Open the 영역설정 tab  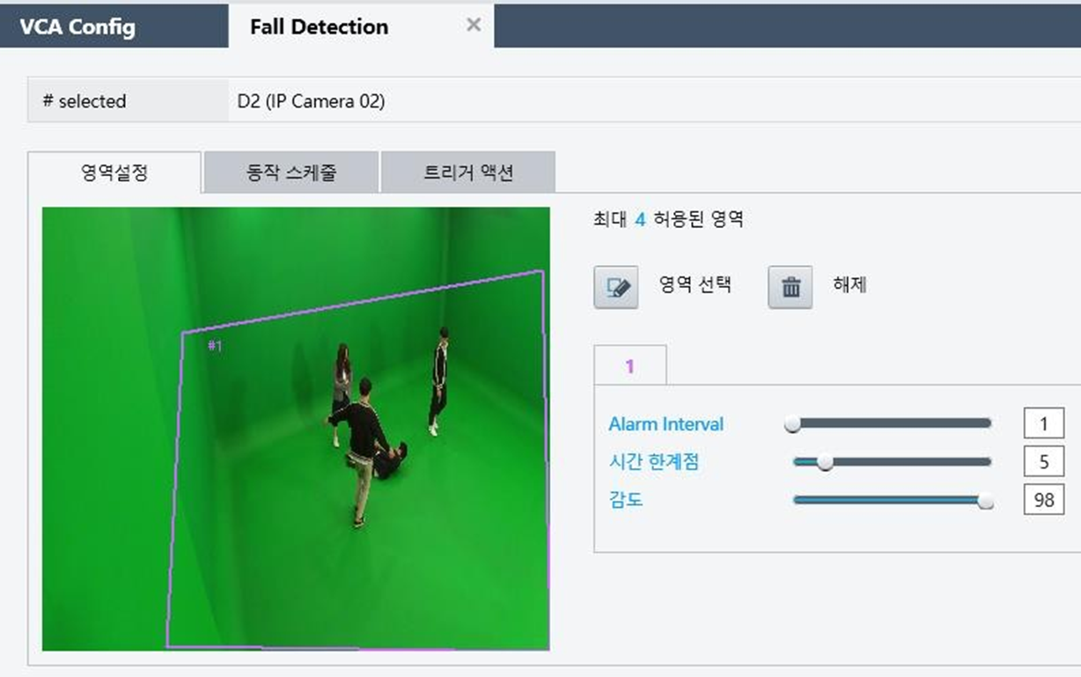114,173
